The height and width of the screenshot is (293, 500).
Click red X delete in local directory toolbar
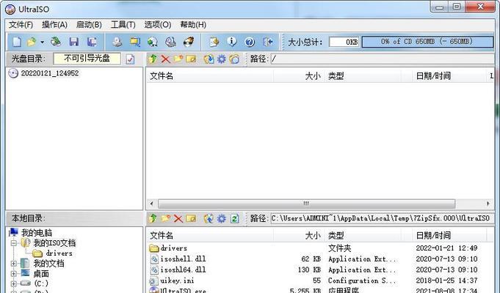(178, 218)
